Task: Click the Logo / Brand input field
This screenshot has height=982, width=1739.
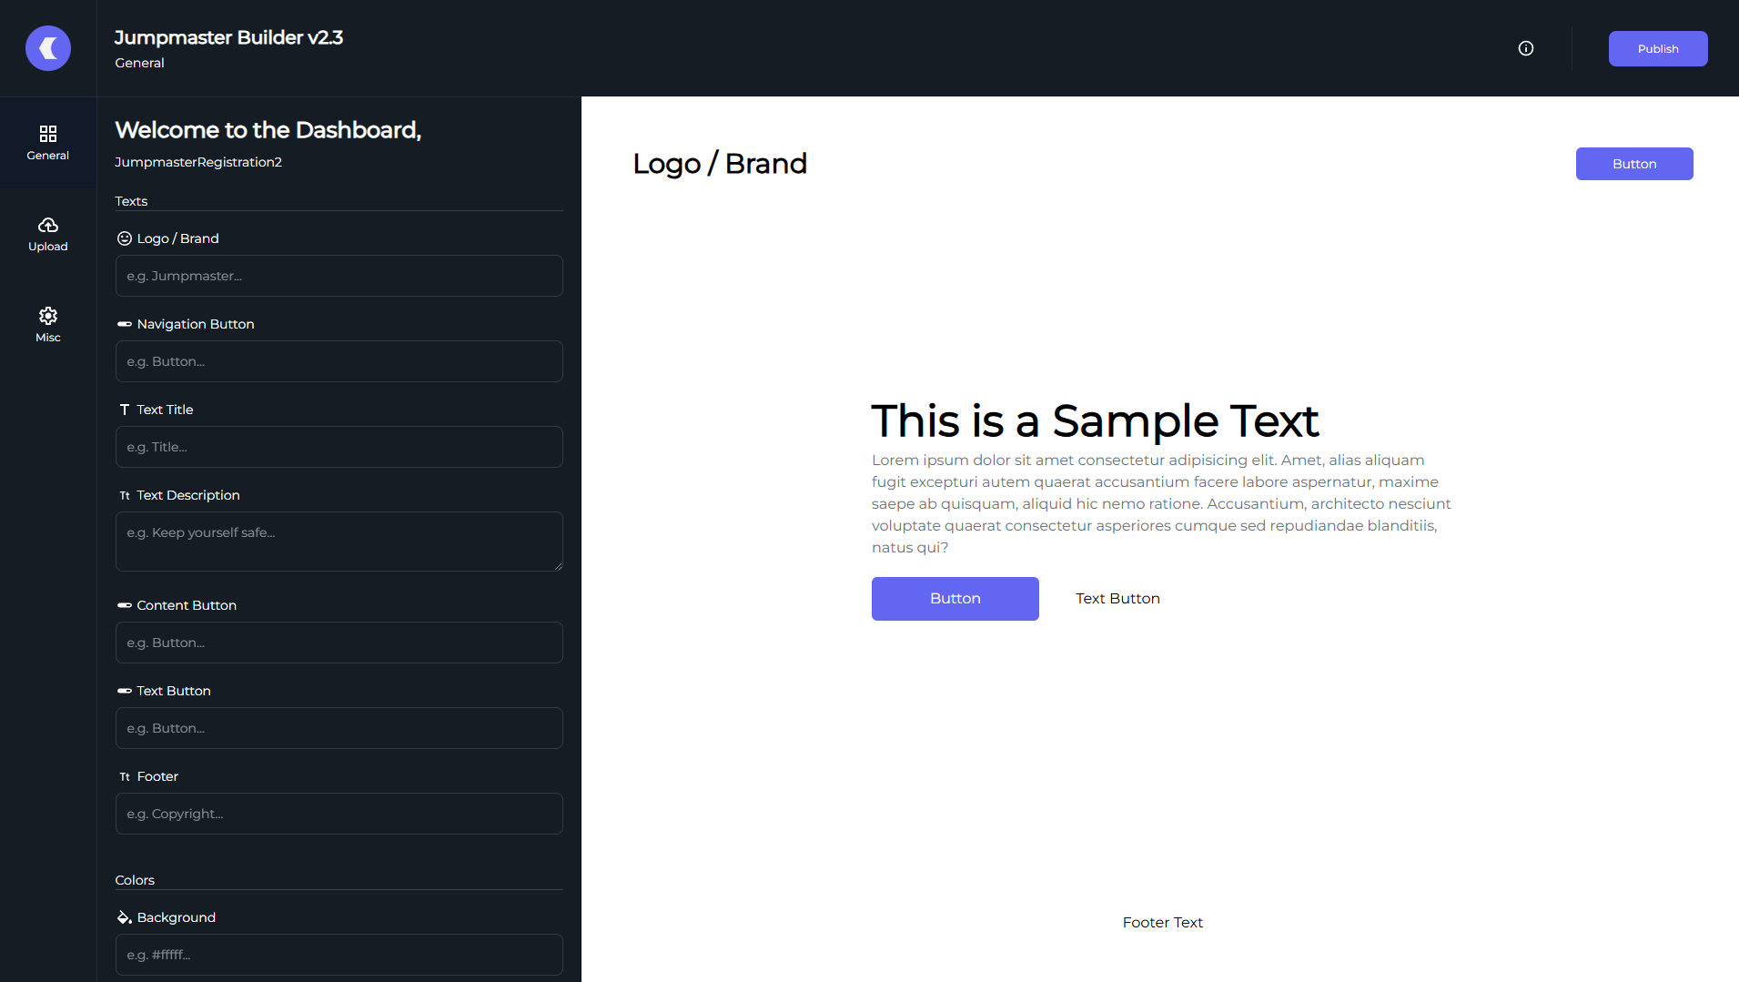Action: (339, 275)
